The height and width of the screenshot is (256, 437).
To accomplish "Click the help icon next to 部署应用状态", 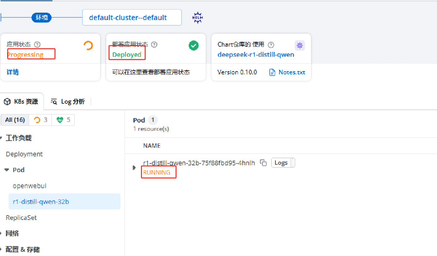I will 154,45.
